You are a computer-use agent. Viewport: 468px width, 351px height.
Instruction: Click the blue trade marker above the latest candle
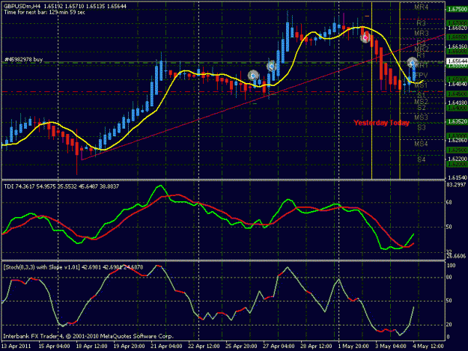412,63
